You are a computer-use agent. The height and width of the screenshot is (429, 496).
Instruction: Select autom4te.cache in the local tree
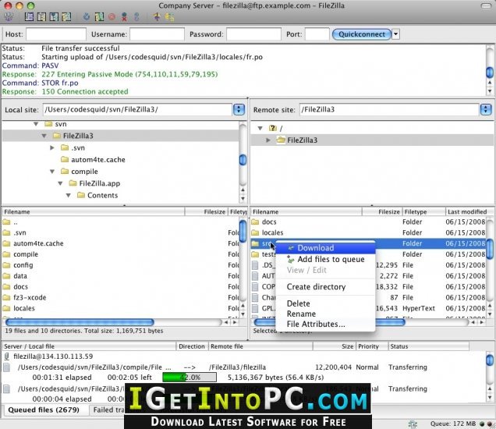98,159
